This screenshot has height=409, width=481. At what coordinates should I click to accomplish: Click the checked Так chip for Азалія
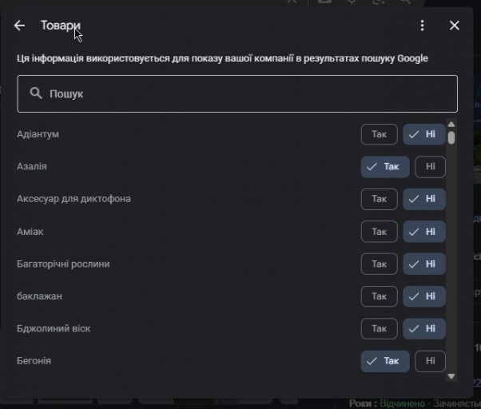pyautogui.click(x=385, y=167)
